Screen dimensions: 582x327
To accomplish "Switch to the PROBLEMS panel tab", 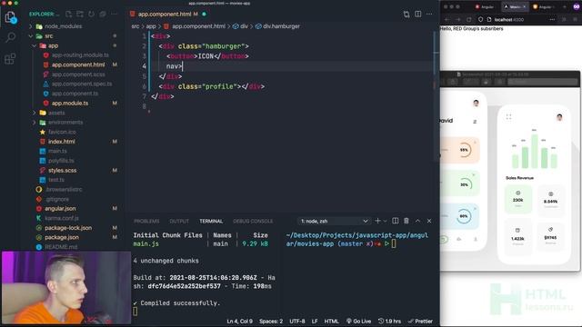I will pyautogui.click(x=146, y=221).
